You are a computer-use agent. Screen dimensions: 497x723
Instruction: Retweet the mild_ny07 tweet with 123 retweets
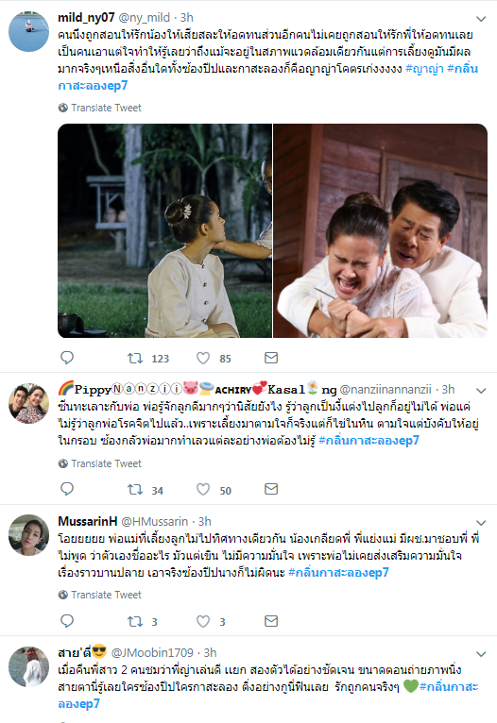[135, 358]
